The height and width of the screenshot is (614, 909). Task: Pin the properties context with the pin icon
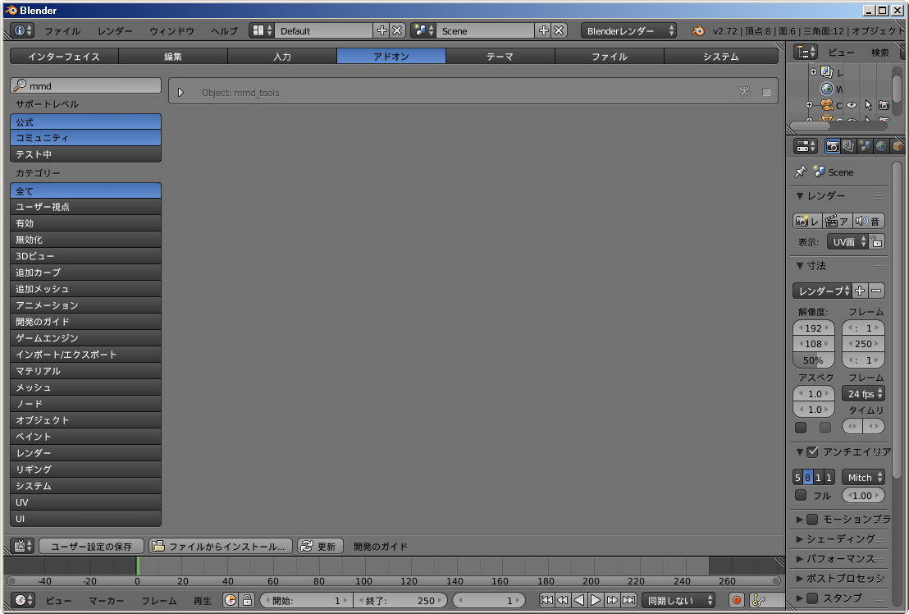[801, 172]
